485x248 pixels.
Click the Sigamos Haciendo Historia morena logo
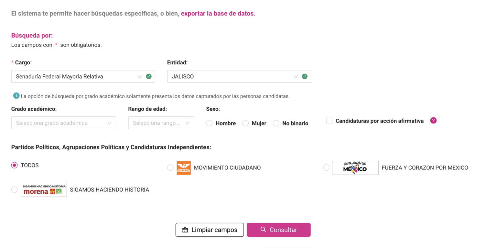pos(44,190)
